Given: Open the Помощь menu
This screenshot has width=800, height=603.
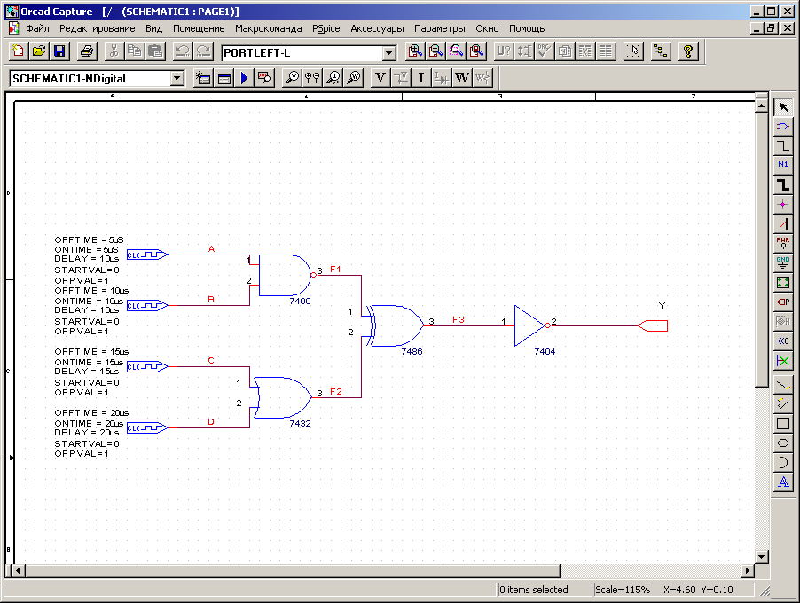Looking at the screenshot, I should (x=527, y=28).
